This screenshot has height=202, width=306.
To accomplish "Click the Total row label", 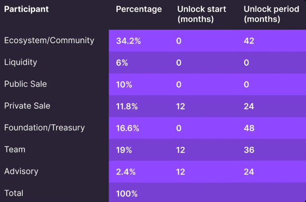I will pos(14,193).
